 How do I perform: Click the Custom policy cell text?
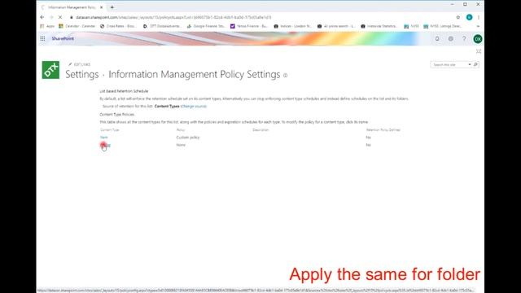[x=188, y=138]
